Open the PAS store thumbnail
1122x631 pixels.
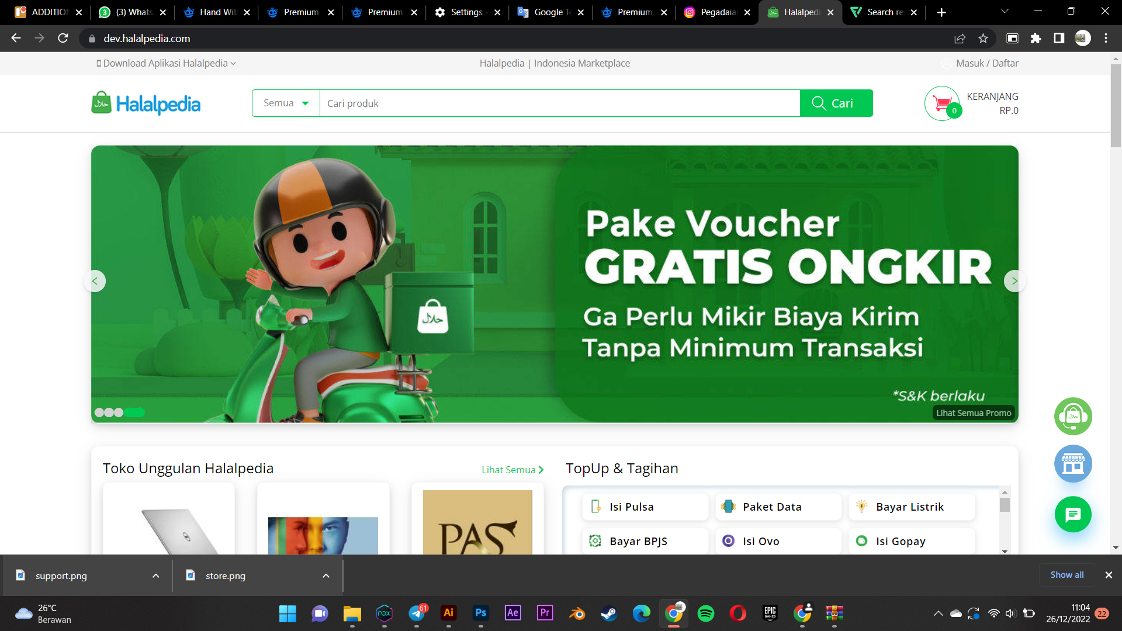pos(477,520)
